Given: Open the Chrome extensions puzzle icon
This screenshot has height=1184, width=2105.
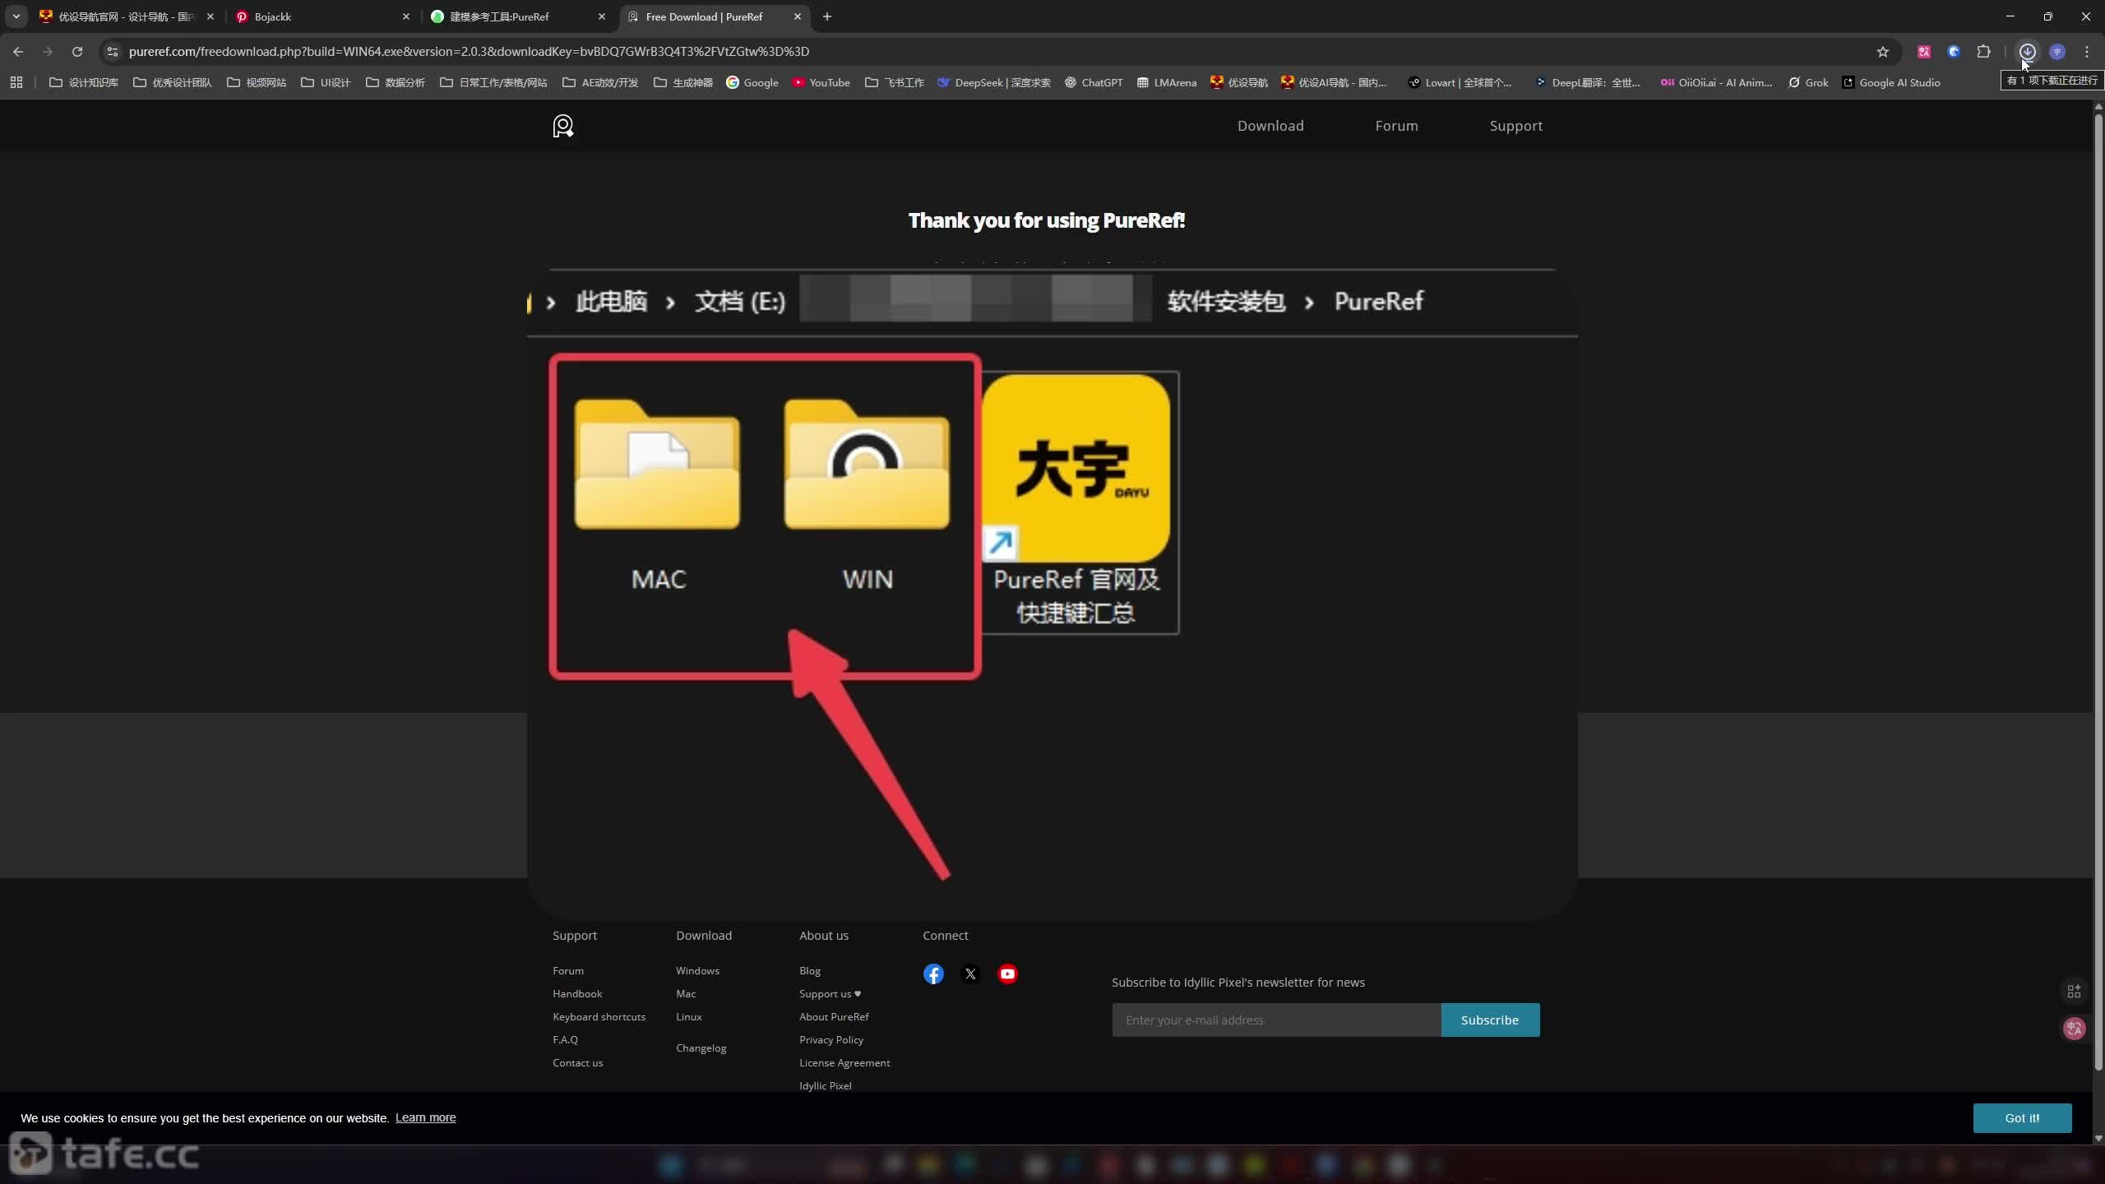Looking at the screenshot, I should [x=1984, y=52].
